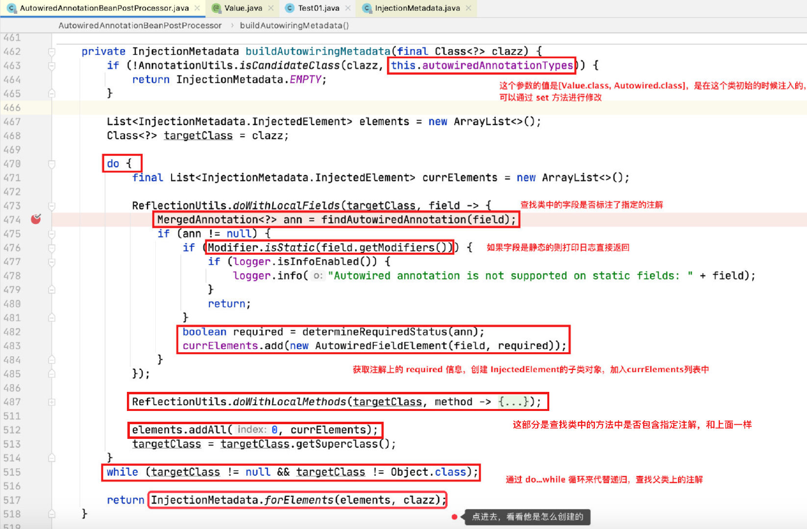807x529 pixels.
Task: Collapse the static check fold at line 476
Action: 51,248
